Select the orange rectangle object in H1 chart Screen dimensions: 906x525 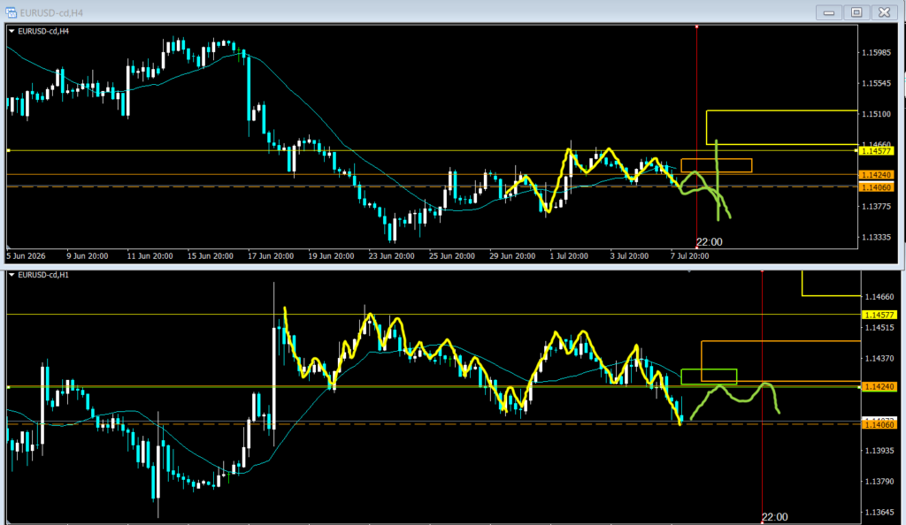pos(781,361)
